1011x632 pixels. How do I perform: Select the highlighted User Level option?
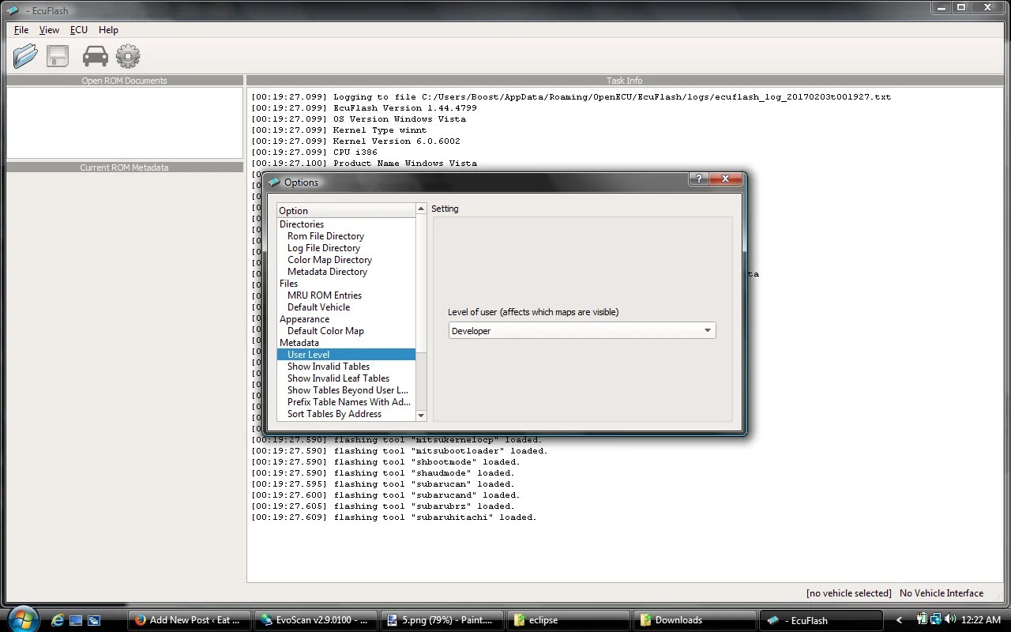pos(346,355)
